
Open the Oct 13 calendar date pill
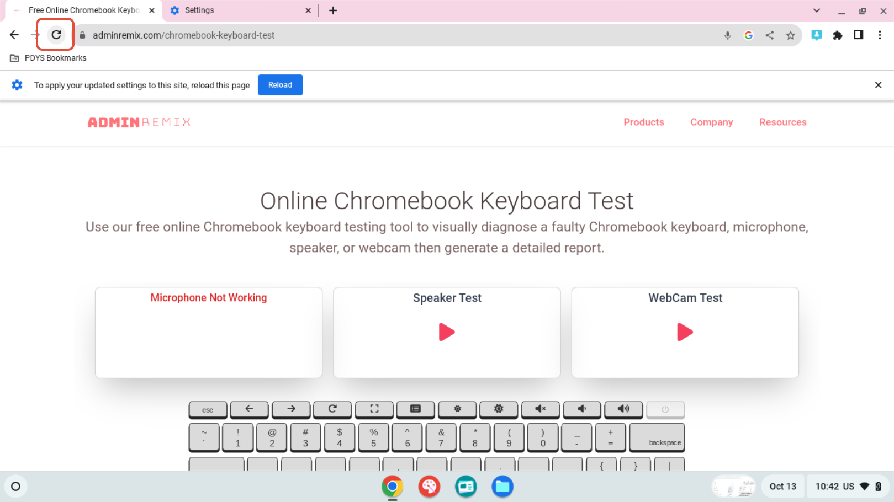point(782,486)
